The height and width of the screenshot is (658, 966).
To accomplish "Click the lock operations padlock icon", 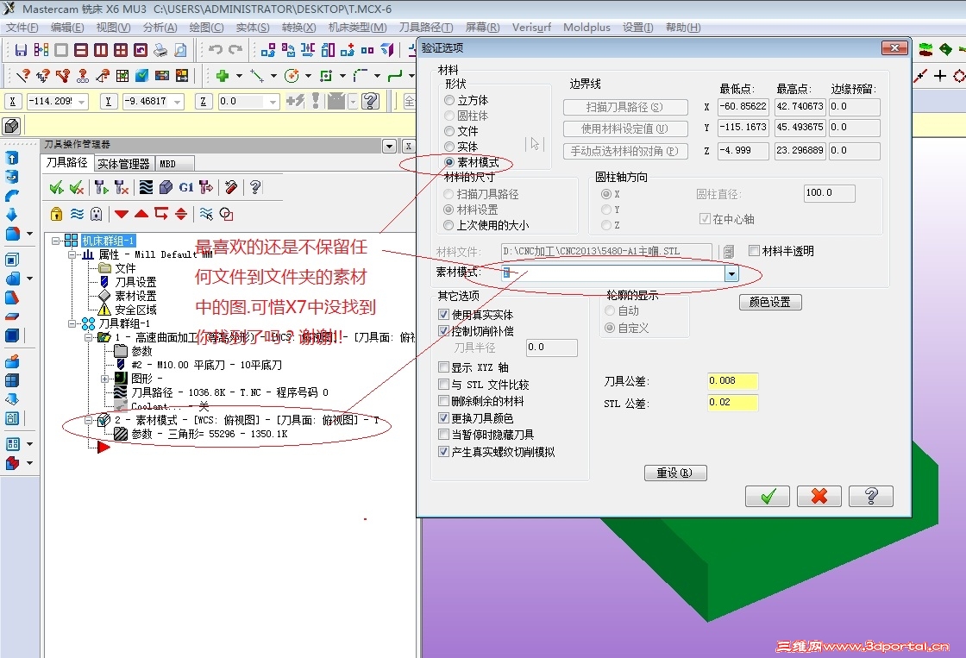I will pyautogui.click(x=57, y=214).
